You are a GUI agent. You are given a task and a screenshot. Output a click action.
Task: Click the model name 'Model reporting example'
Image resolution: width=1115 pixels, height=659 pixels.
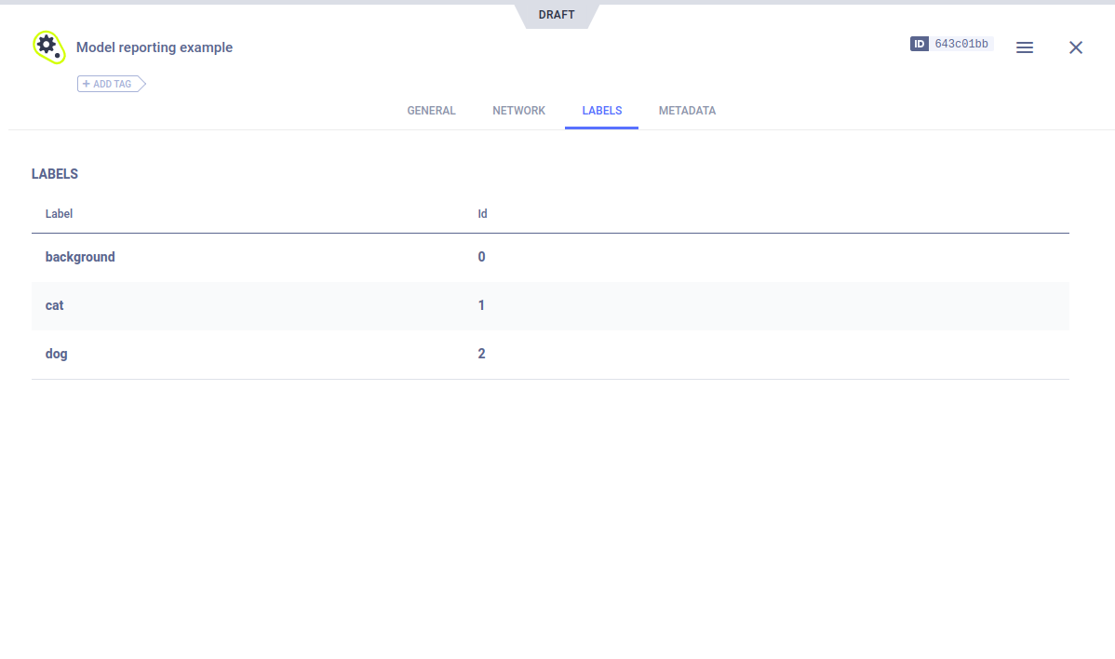pyautogui.click(x=154, y=47)
